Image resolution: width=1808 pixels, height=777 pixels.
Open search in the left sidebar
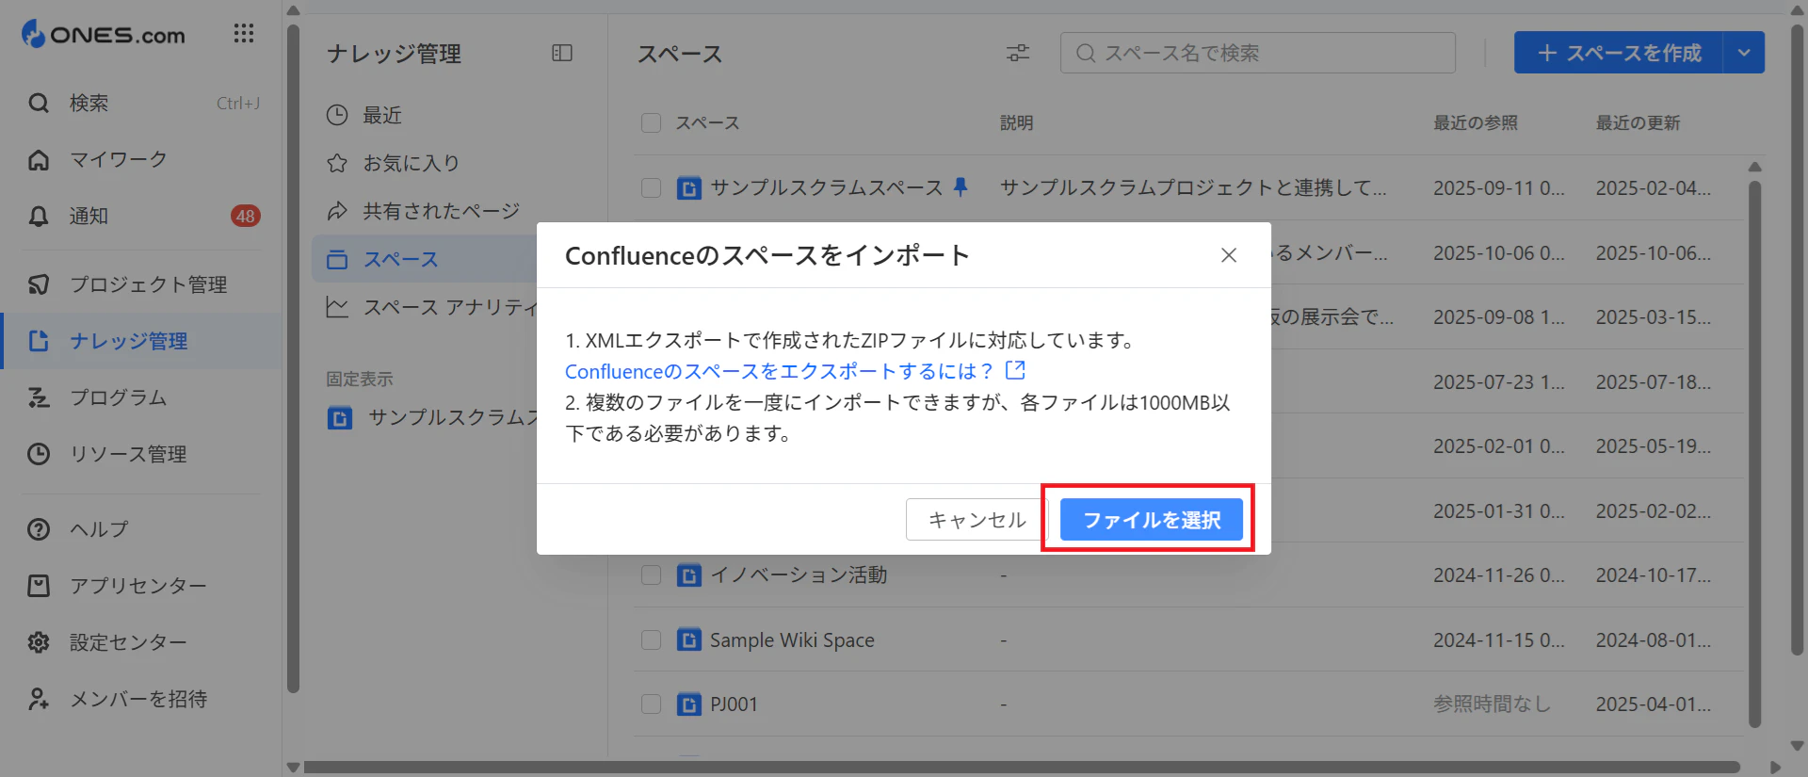pos(143,104)
